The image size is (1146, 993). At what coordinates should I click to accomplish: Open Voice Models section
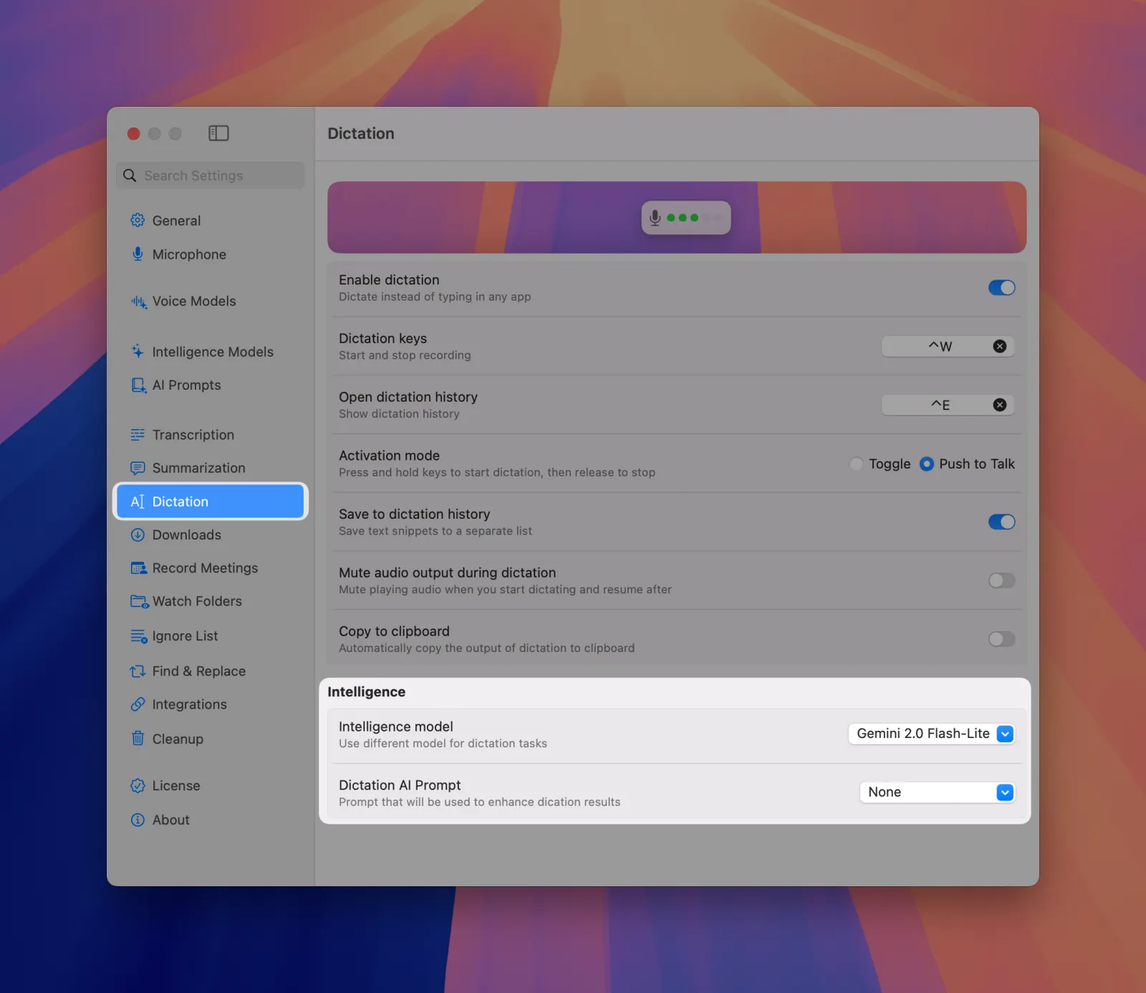pos(211,302)
